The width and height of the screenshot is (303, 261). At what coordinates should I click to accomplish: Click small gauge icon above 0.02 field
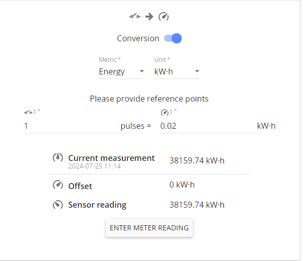tap(164, 112)
